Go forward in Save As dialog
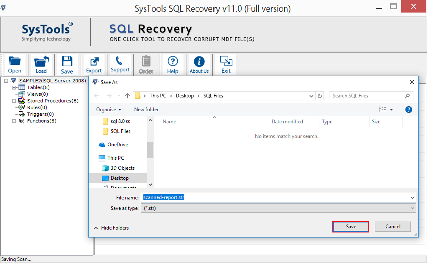Image resolution: width=428 pixels, height=263 pixels. tap(109, 96)
